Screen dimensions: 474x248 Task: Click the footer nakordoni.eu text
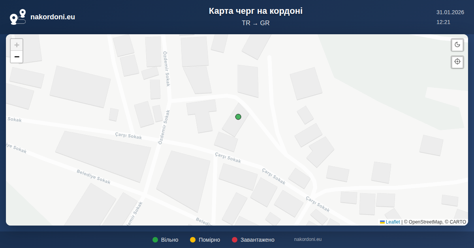pyautogui.click(x=308, y=239)
